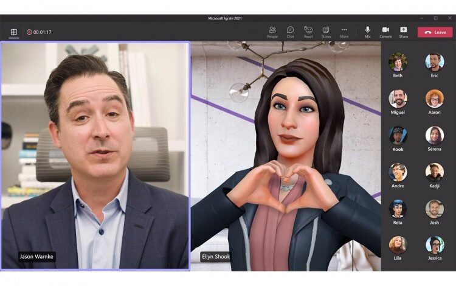Expand the More options menu
The height and width of the screenshot is (286, 456).
click(344, 32)
